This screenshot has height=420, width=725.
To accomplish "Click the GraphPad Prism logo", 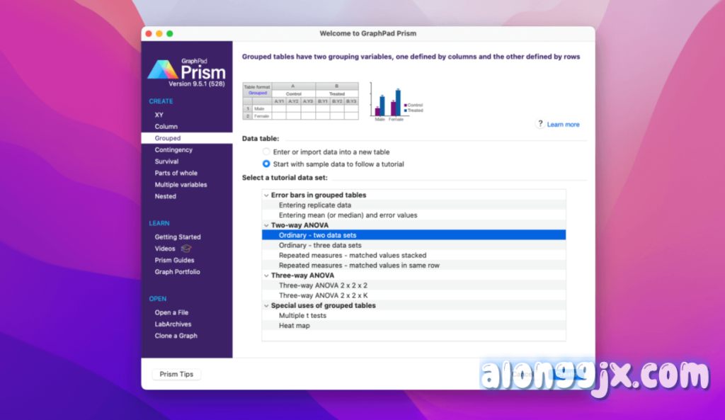I will pyautogui.click(x=186, y=70).
